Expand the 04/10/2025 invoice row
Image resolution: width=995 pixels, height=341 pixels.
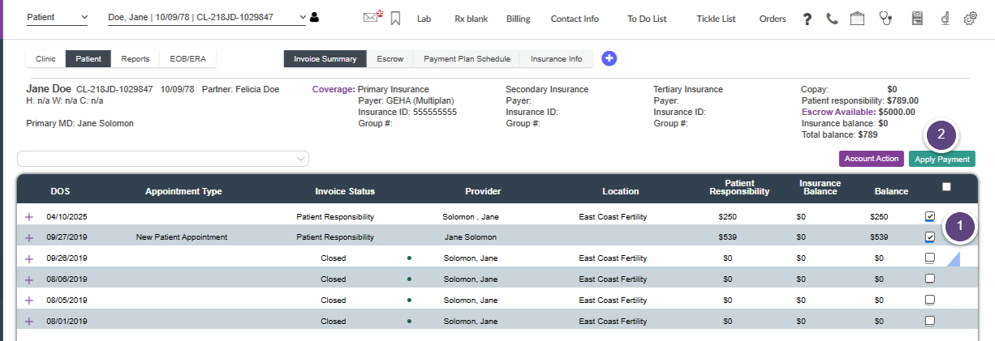[30, 217]
